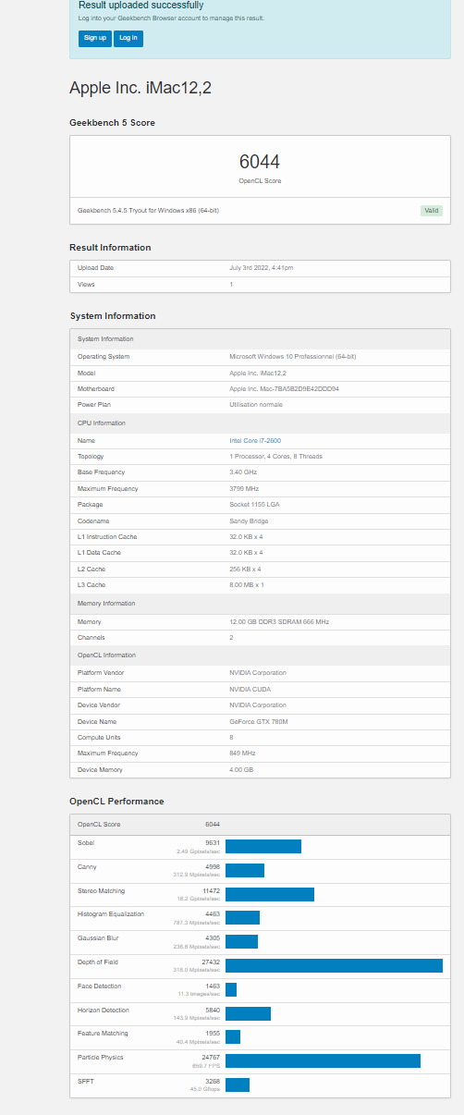
Task: Click the Stereo Matching score bar
Action: [x=270, y=894]
